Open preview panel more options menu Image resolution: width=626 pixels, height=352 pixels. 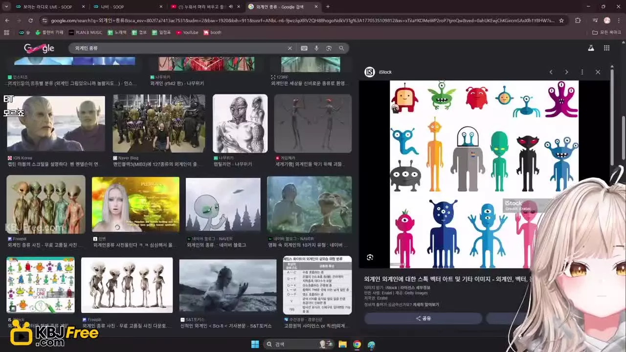582,72
